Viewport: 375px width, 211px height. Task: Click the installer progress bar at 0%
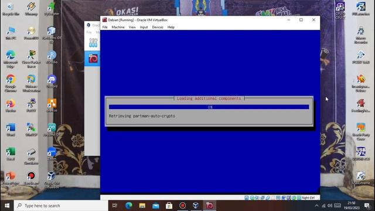click(x=209, y=107)
